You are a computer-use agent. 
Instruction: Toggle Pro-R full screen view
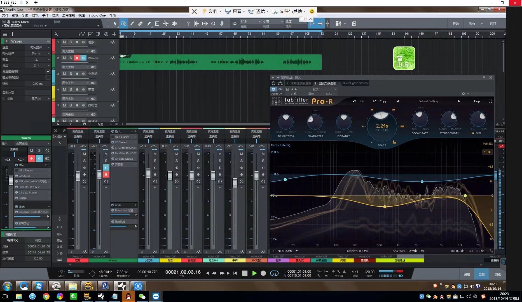490,101
